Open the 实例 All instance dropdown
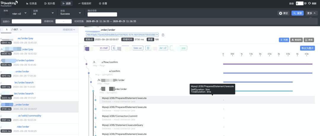Viewport: 320px width, 136px height. point(43,12)
